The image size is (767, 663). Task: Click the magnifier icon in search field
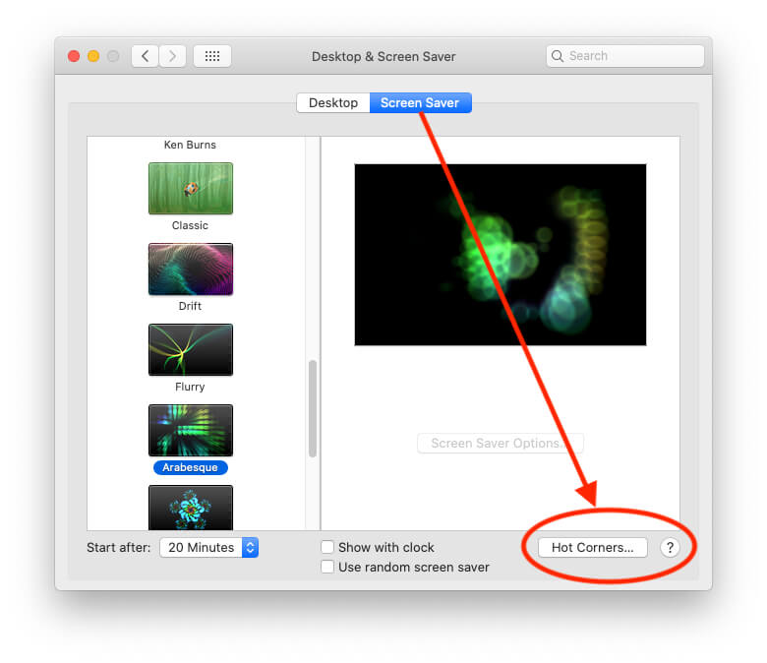(558, 56)
